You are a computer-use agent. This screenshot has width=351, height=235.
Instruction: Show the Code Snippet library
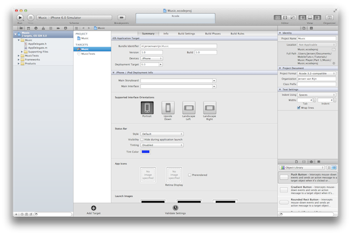(304, 162)
